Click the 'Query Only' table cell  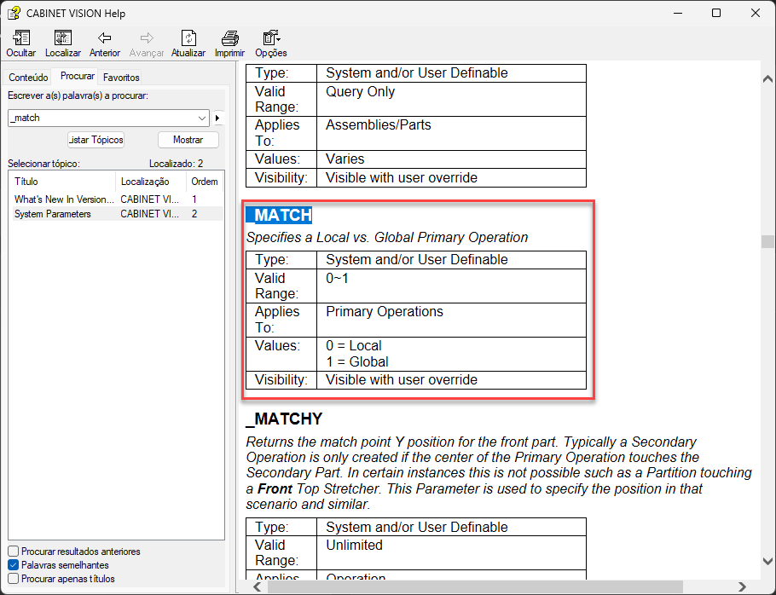451,100
